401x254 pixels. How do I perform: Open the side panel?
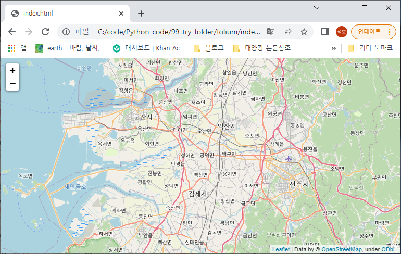point(325,32)
